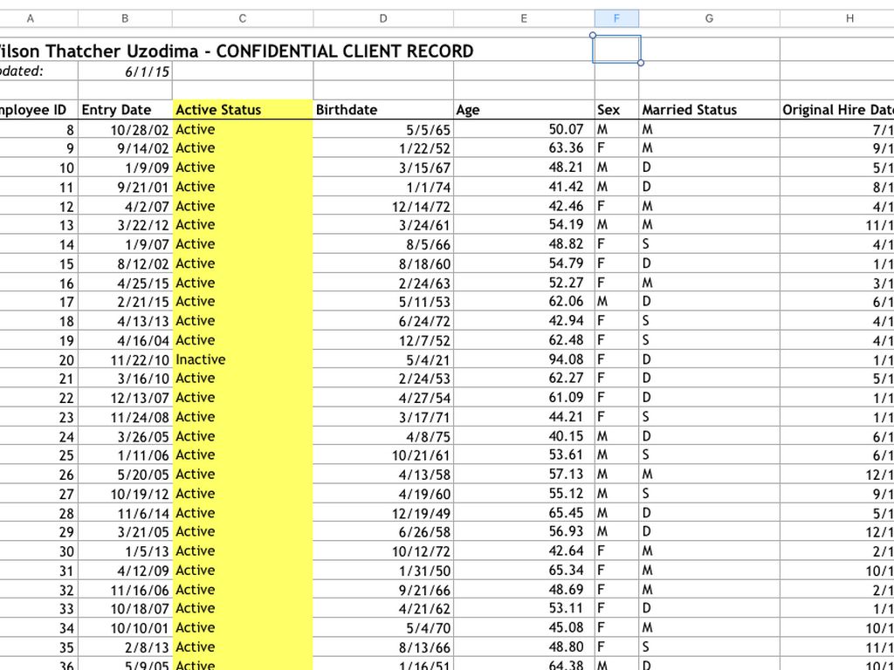Select the Birthdate header cell
Viewport: 894px width, 670px height.
[382, 110]
